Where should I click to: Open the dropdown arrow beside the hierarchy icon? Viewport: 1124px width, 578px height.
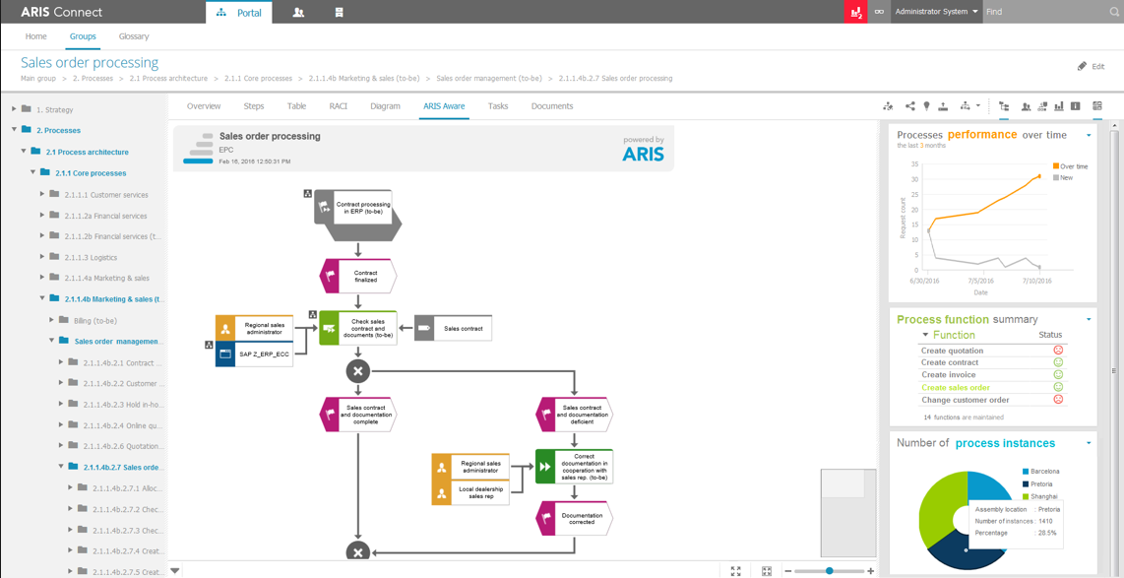[977, 106]
